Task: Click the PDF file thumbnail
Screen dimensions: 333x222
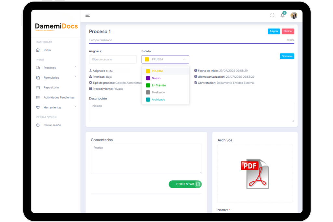Action: [255, 174]
